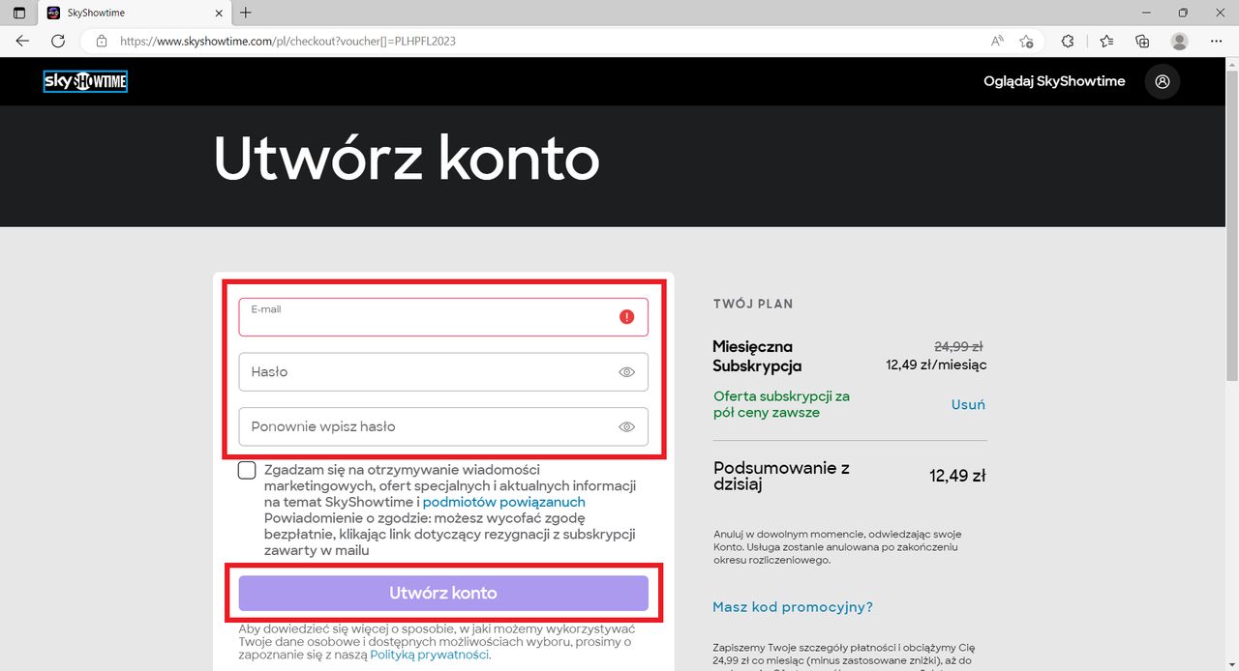
Task: Open browser Extensions menu
Action: click(1068, 42)
